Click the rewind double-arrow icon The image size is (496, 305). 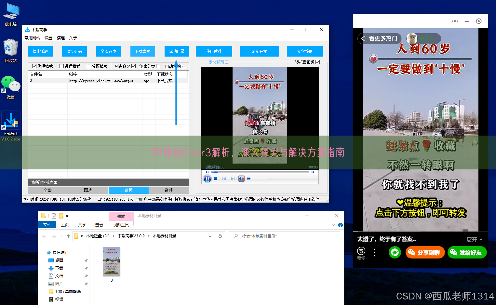click(207, 172)
